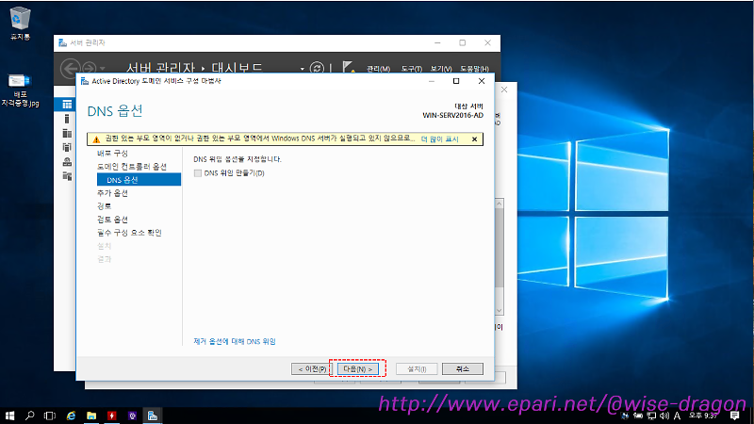This screenshot has width=754, height=424.
Task: Click Server Manager forward arrow
Action: coord(89,68)
